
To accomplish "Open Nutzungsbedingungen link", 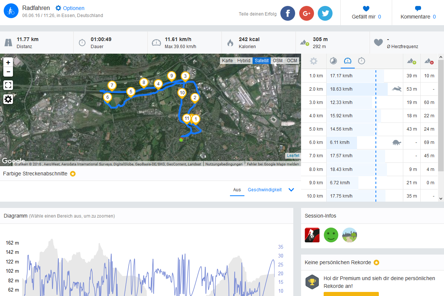I will 224,164.
